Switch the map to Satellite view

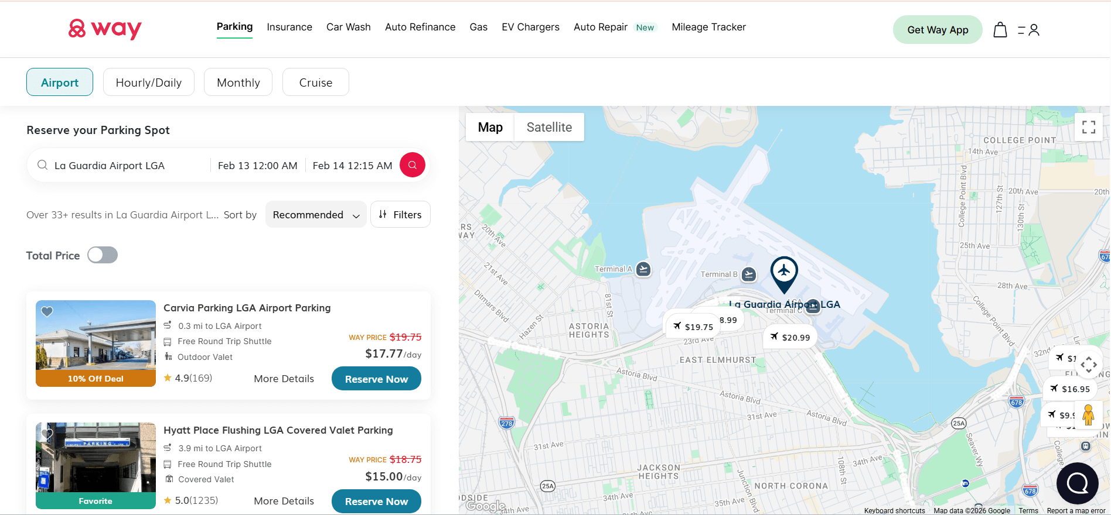[x=549, y=127]
